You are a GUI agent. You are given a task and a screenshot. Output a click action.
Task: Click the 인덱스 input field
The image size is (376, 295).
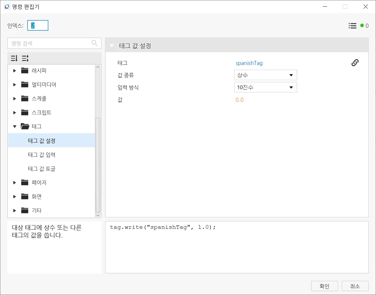point(38,26)
